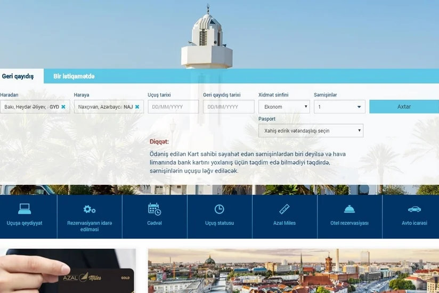Click the Diqqət: warning heading
This screenshot has height=293, width=439.
point(159,142)
